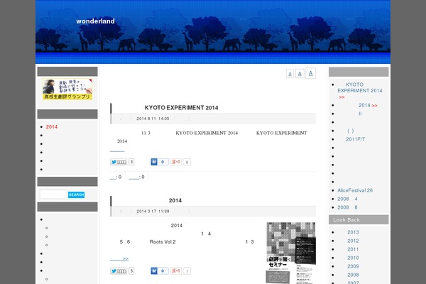Select the small font size button
The image size is (426, 284).
(290, 74)
